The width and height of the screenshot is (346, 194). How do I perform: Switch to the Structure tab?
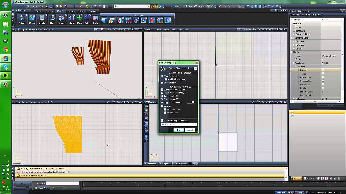point(306,15)
